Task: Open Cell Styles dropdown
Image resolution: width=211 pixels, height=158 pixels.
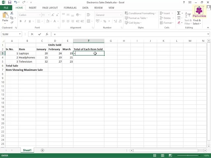Action: [133, 23]
